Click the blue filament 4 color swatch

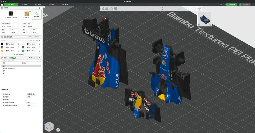[23, 47]
